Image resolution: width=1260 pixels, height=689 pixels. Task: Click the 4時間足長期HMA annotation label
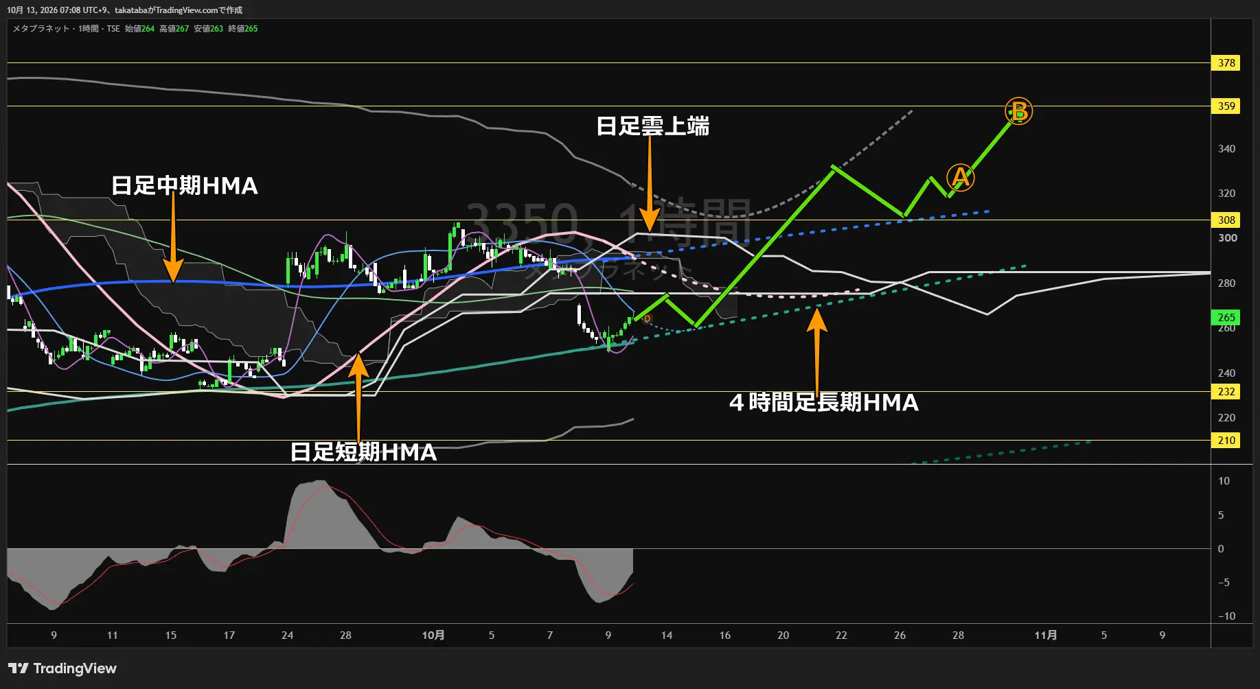[x=824, y=402]
